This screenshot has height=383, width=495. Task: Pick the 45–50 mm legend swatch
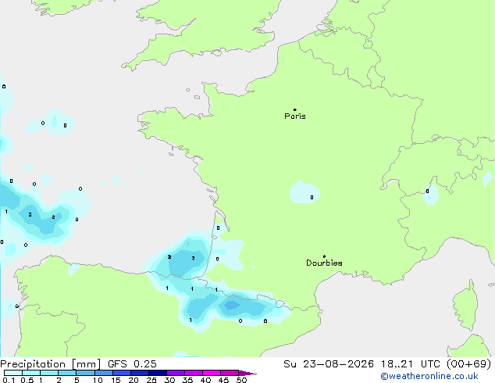coord(230,373)
